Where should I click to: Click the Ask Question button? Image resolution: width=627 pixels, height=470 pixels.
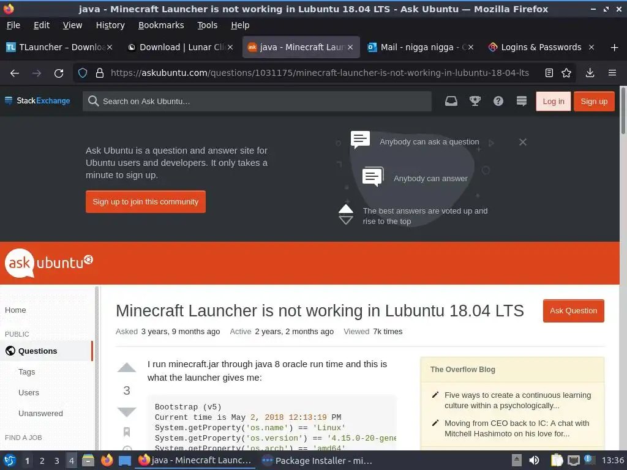[573, 311]
